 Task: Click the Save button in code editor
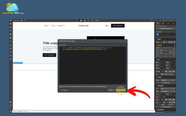tap(111, 90)
